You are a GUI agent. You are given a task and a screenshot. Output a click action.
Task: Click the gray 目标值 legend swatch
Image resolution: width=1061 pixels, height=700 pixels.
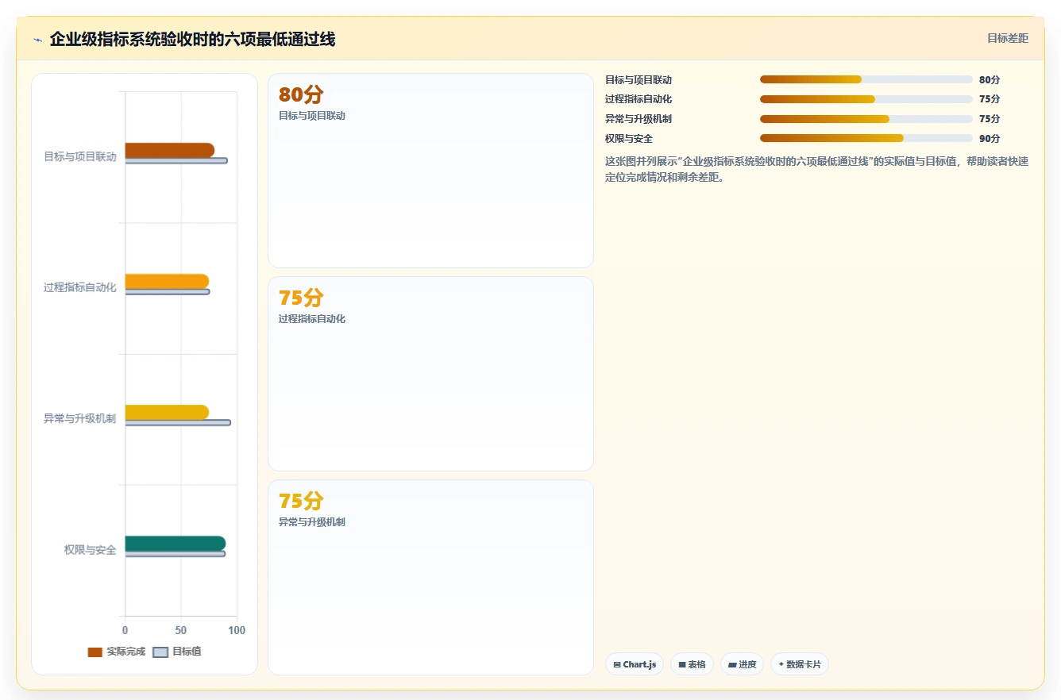tap(160, 652)
